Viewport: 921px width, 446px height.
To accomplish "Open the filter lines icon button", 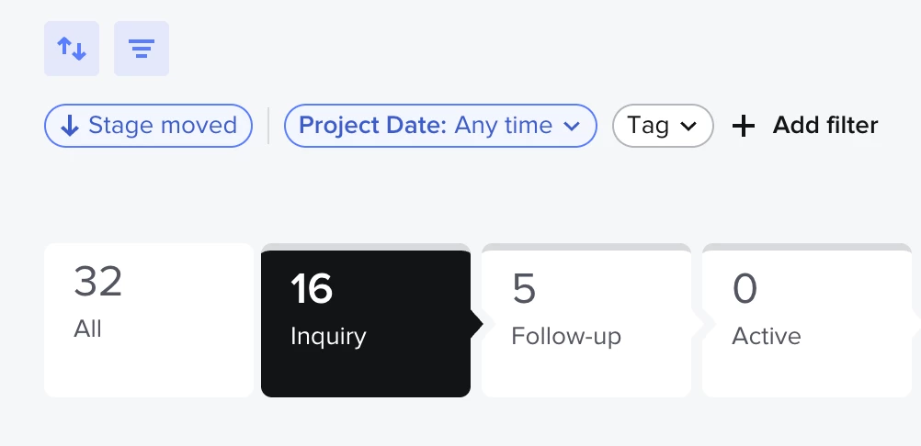I will pos(142,49).
